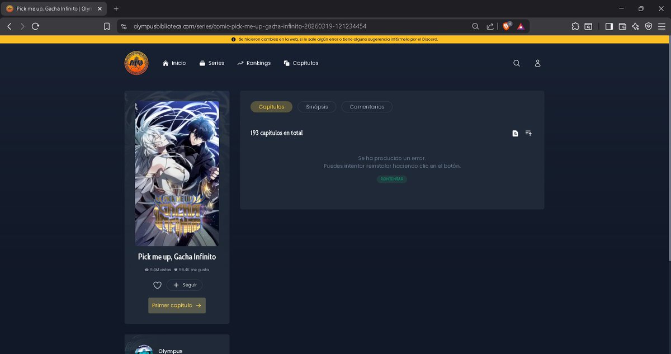Click the '56.4K me gusta' counter
This screenshot has height=354, width=671.
[191, 270]
